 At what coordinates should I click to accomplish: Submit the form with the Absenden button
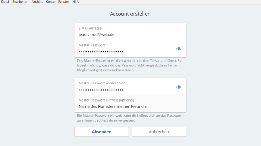click(x=102, y=132)
